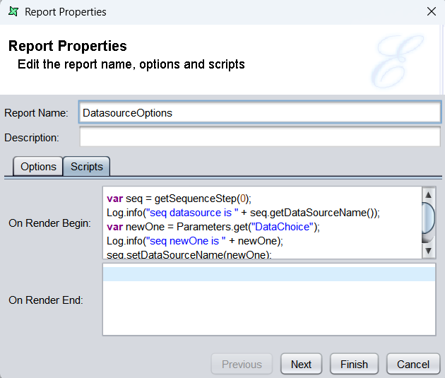Select the Scripts tab
This screenshot has width=445, height=378.
86,167
